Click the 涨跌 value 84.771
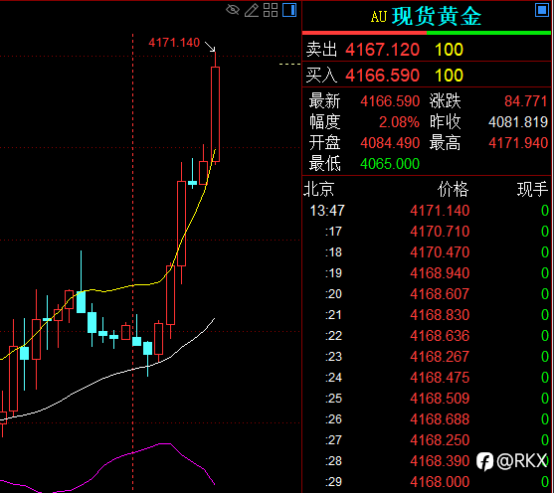Image resolution: width=554 pixels, height=493 pixels. click(x=526, y=101)
